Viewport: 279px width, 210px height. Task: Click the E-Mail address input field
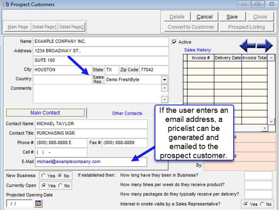click(x=91, y=162)
